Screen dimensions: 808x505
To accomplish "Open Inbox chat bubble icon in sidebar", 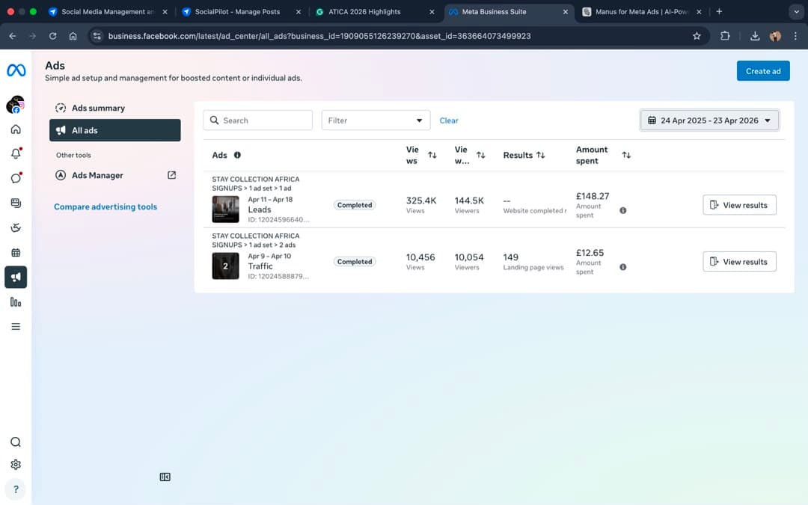I will point(16,178).
